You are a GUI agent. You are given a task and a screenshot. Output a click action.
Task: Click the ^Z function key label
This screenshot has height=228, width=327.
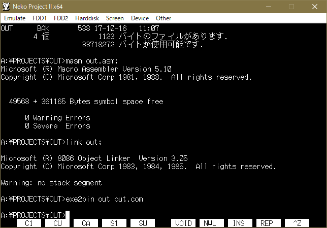pyautogui.click(x=297, y=223)
